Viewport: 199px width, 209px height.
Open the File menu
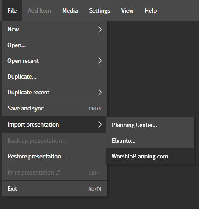(12, 10)
